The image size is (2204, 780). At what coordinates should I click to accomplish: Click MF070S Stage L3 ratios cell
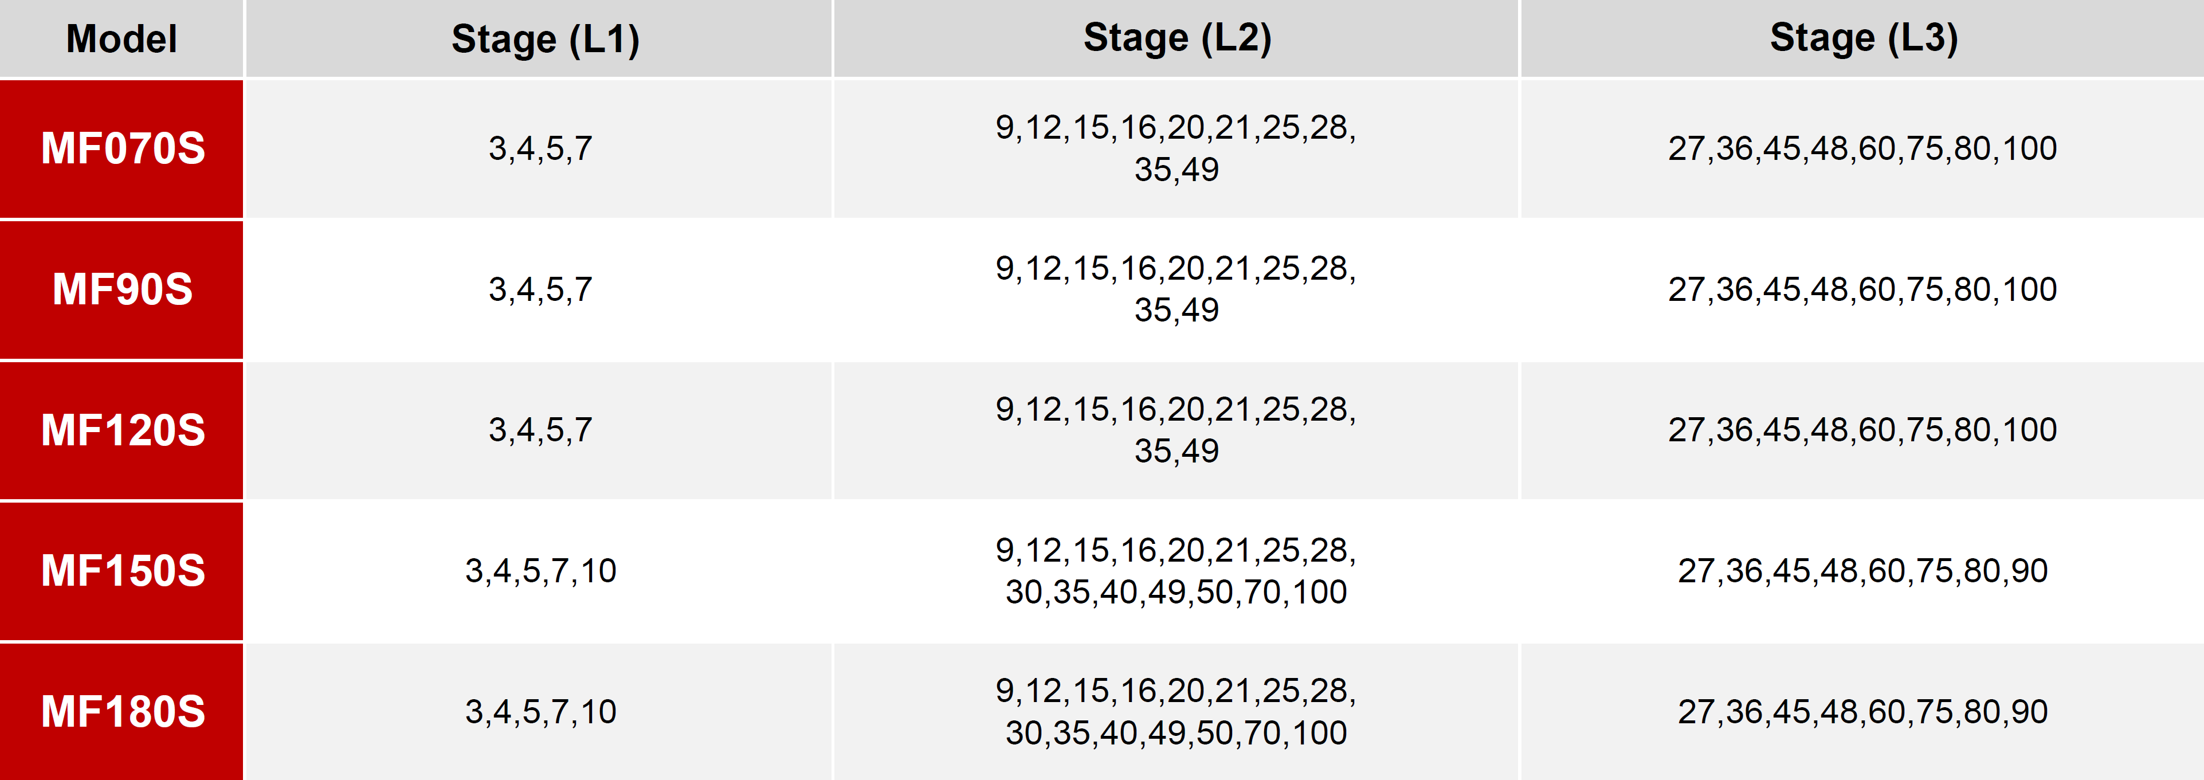coord(1862,149)
